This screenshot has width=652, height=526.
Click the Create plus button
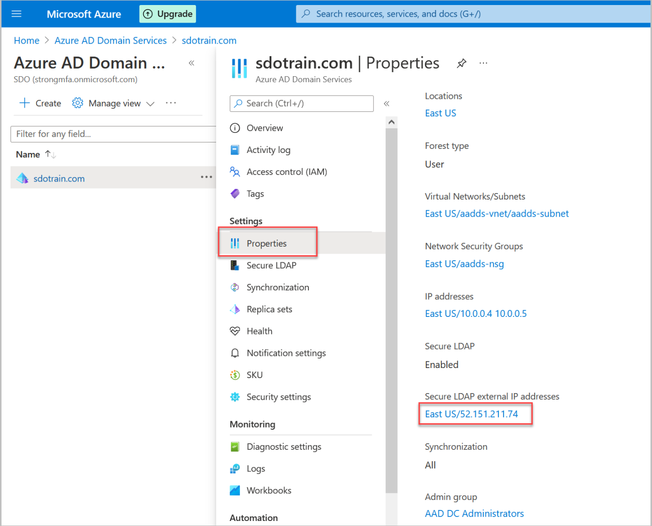pos(40,103)
